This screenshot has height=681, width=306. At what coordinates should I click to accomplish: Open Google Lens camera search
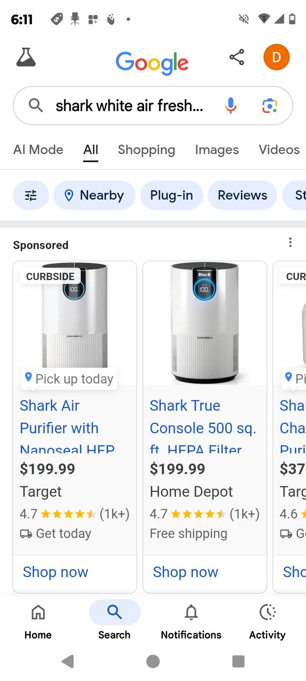click(269, 105)
